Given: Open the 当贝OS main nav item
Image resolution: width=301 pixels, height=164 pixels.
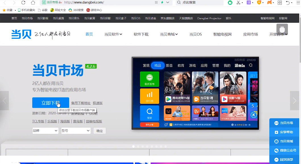Looking at the screenshot, I should coord(196,34).
